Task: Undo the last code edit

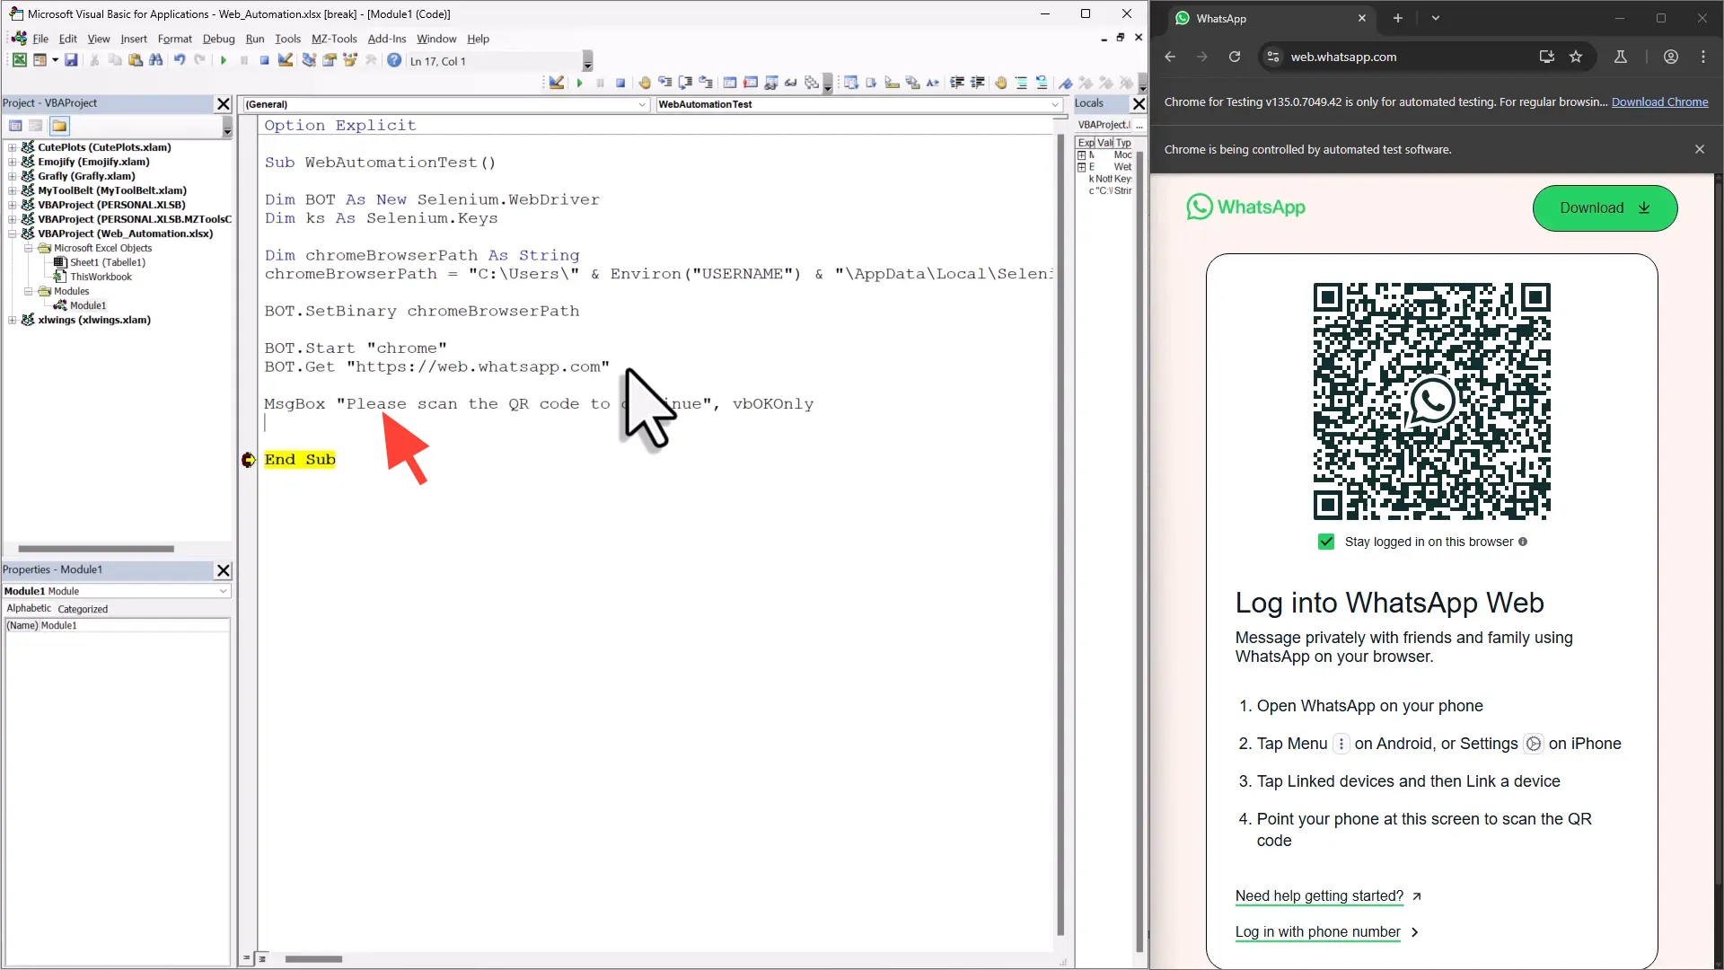Action: pos(180,60)
